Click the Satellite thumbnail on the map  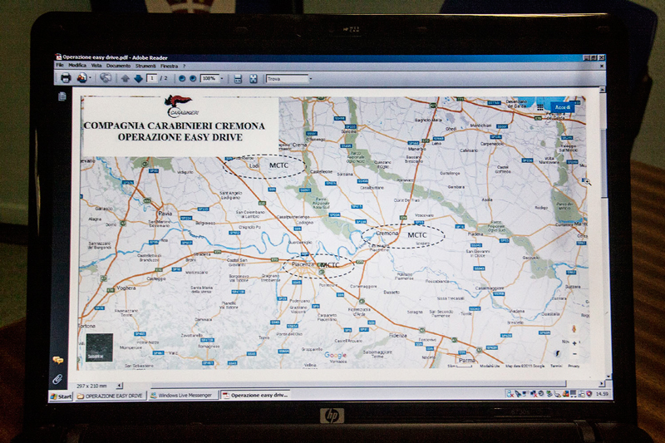[99, 347]
